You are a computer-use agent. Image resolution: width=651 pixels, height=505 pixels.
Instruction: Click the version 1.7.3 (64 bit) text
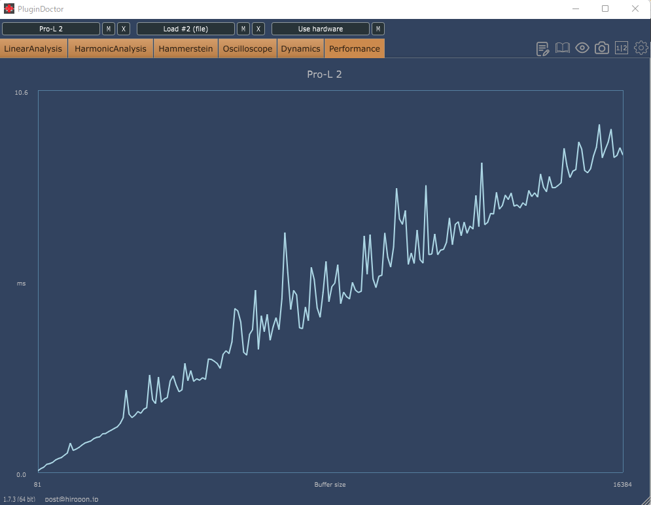point(19,499)
